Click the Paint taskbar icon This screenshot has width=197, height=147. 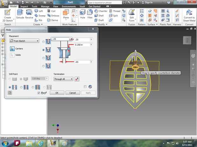coord(64,143)
